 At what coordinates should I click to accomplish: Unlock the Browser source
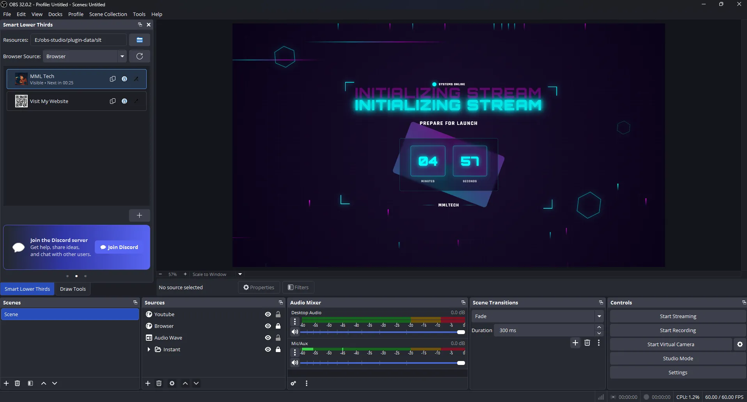(278, 326)
